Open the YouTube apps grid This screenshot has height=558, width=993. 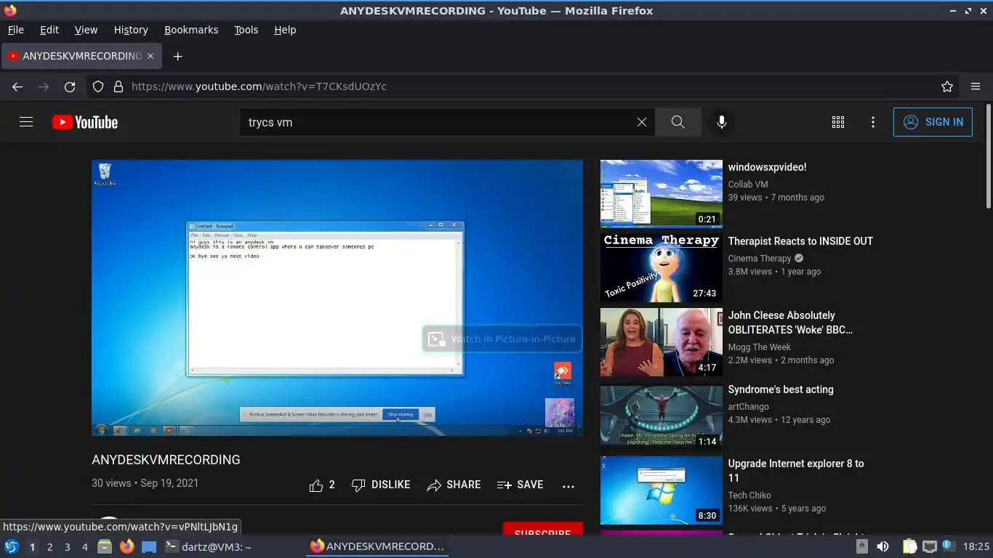pyautogui.click(x=838, y=122)
